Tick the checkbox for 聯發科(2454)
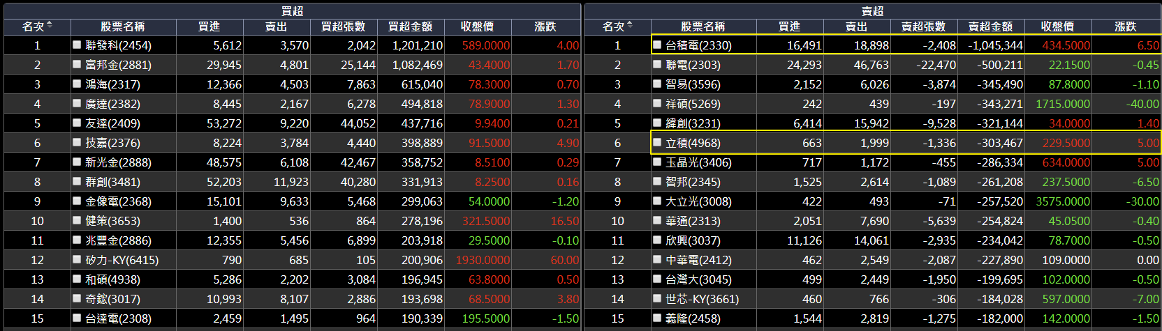The image size is (1162, 331). (77, 45)
